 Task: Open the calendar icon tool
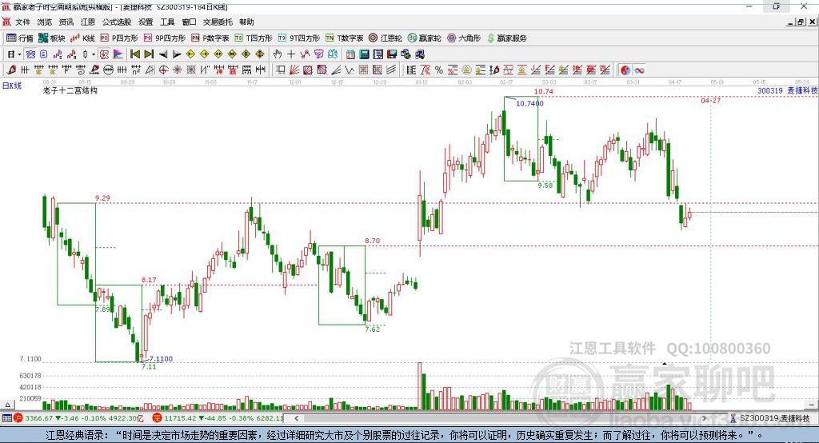point(350,54)
